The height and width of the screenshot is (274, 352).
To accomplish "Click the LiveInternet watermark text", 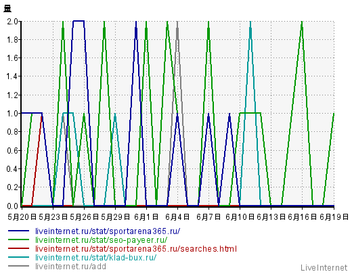I will pyautogui.click(x=324, y=268).
